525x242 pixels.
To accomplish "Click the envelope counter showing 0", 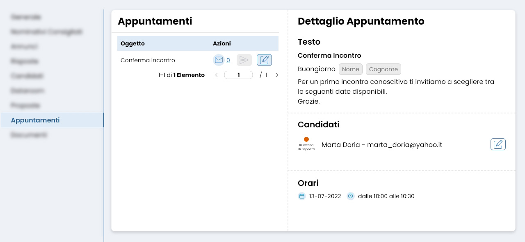I will (x=228, y=60).
